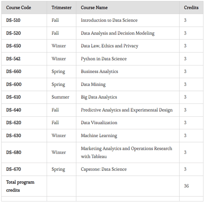Select Business Analytics course name
The image size is (205, 203).
pyautogui.click(x=99, y=71)
